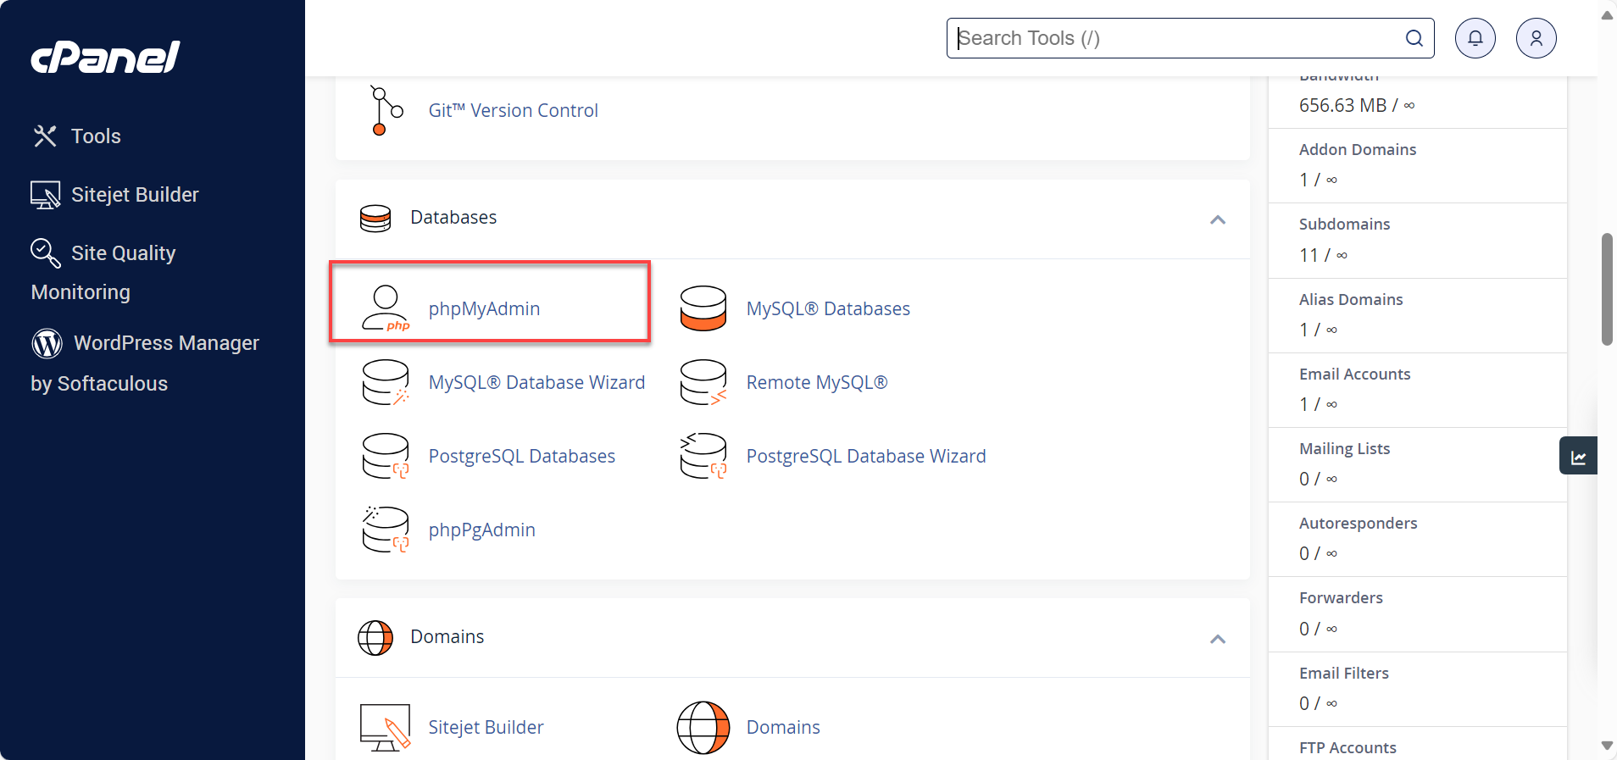
Task: Click the scrollbar down arrow
Action: coord(1607,746)
